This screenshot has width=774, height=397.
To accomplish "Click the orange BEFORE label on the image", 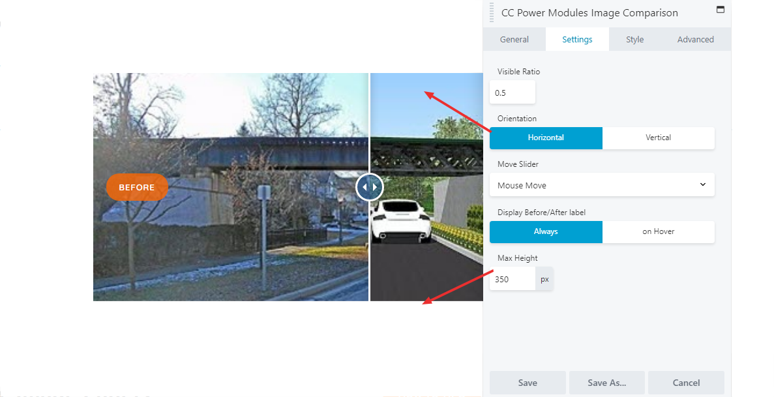I will [137, 187].
